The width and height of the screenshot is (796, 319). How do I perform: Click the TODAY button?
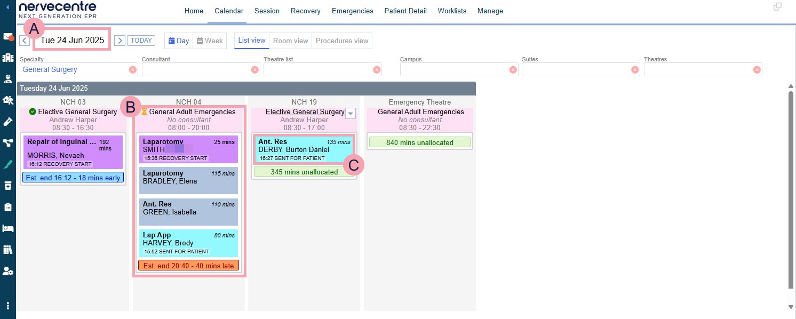pyautogui.click(x=141, y=41)
